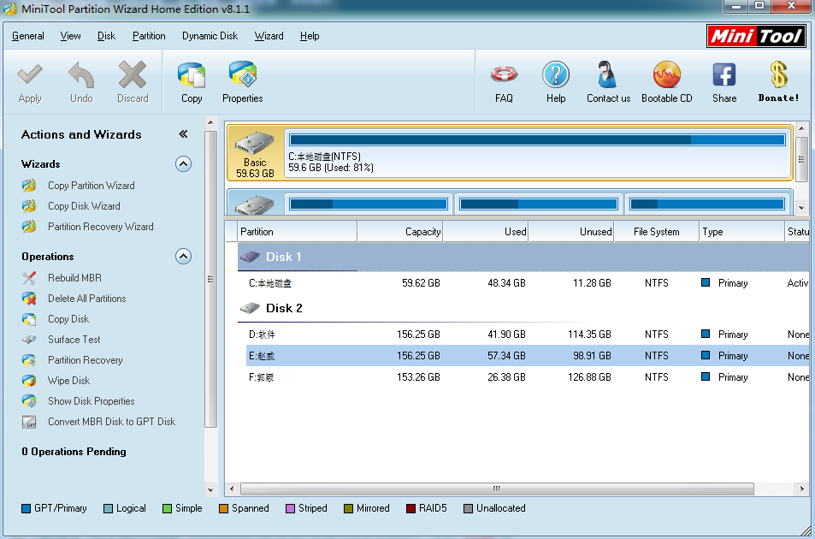Collapse the Operations section
Viewport: 815px width, 539px height.
pyautogui.click(x=183, y=257)
